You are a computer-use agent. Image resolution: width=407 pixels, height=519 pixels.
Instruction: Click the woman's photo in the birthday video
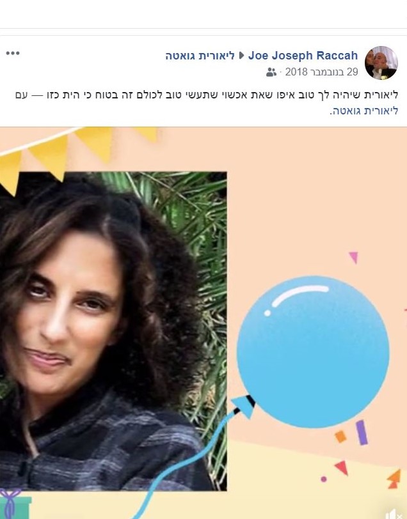[113, 331]
